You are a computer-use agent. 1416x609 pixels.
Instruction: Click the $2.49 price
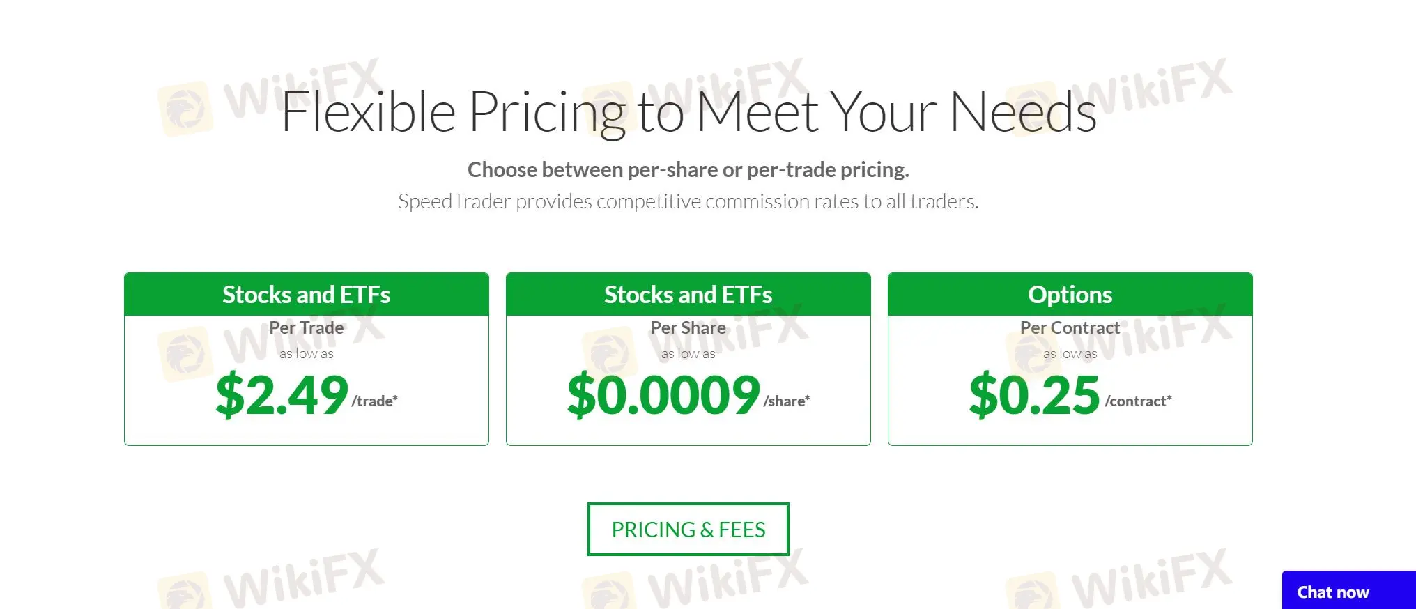coord(282,395)
